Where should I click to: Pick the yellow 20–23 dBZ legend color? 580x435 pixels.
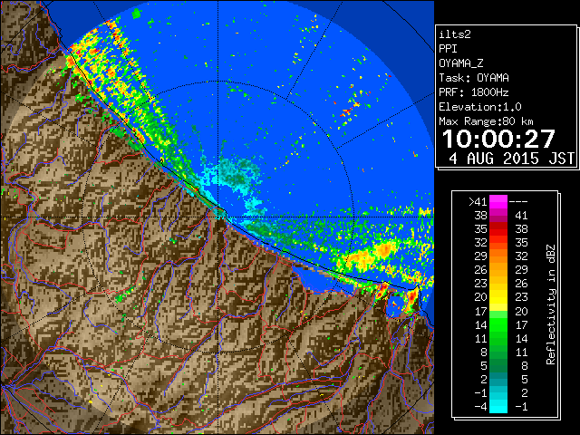tap(498, 297)
